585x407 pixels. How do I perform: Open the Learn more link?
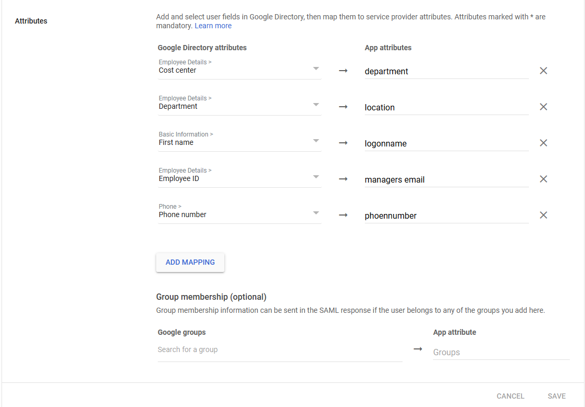click(213, 26)
